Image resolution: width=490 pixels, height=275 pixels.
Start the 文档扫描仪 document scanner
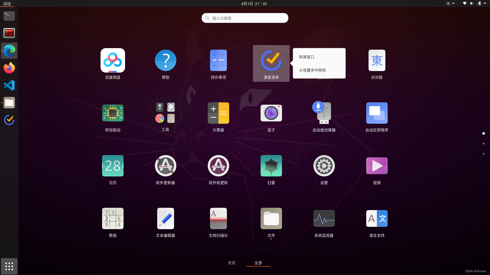coord(218,218)
